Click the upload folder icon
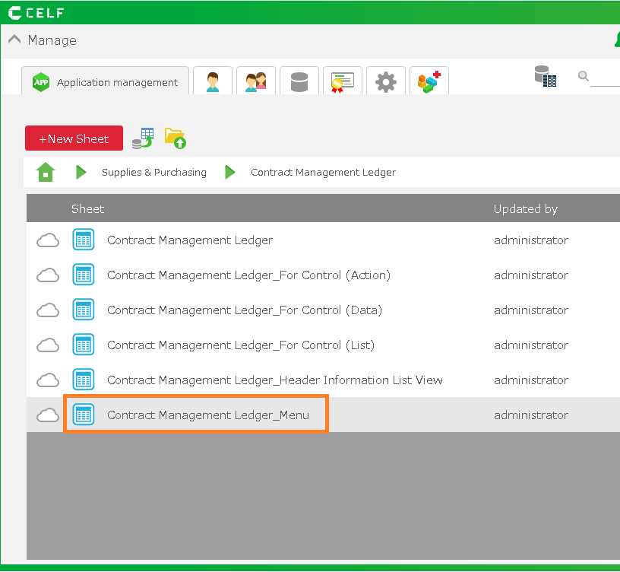 (x=176, y=138)
